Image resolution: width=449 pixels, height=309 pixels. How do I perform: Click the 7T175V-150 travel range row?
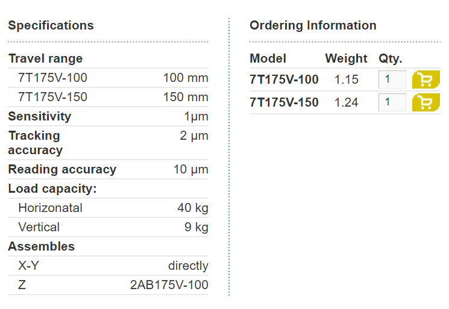click(108, 97)
